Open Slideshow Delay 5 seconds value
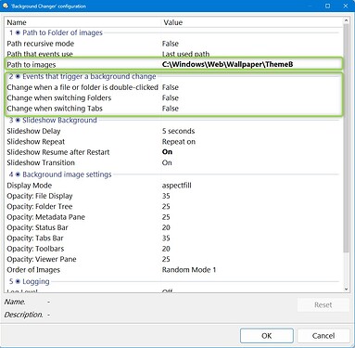The width and height of the screenshot is (355, 348). click(178, 131)
